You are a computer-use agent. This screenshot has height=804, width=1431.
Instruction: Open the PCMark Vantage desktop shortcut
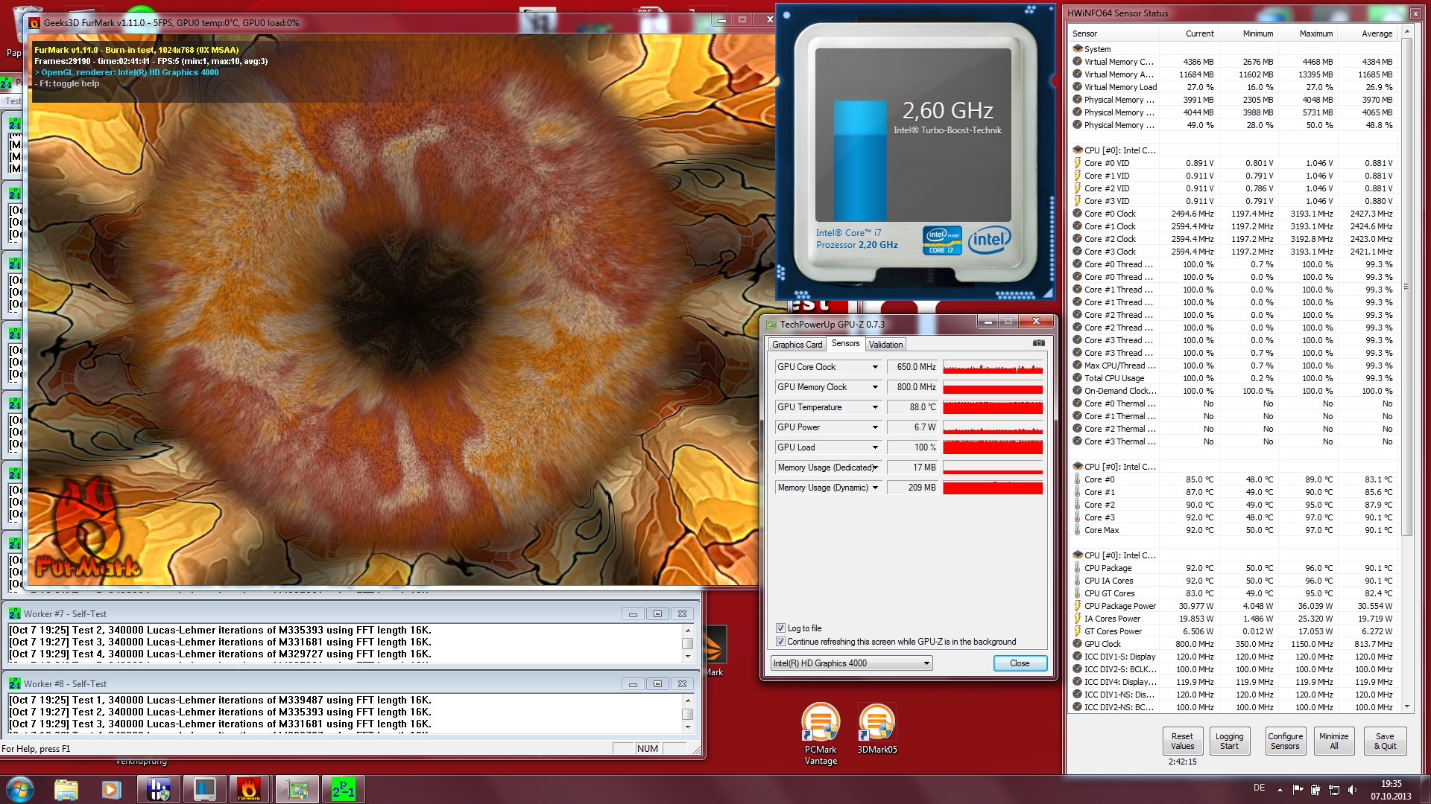[x=821, y=734]
